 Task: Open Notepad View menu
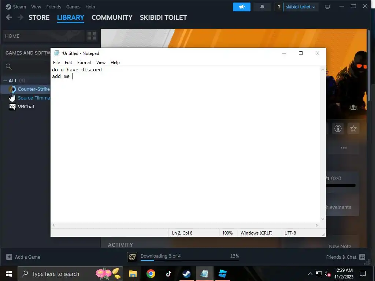pos(101,62)
